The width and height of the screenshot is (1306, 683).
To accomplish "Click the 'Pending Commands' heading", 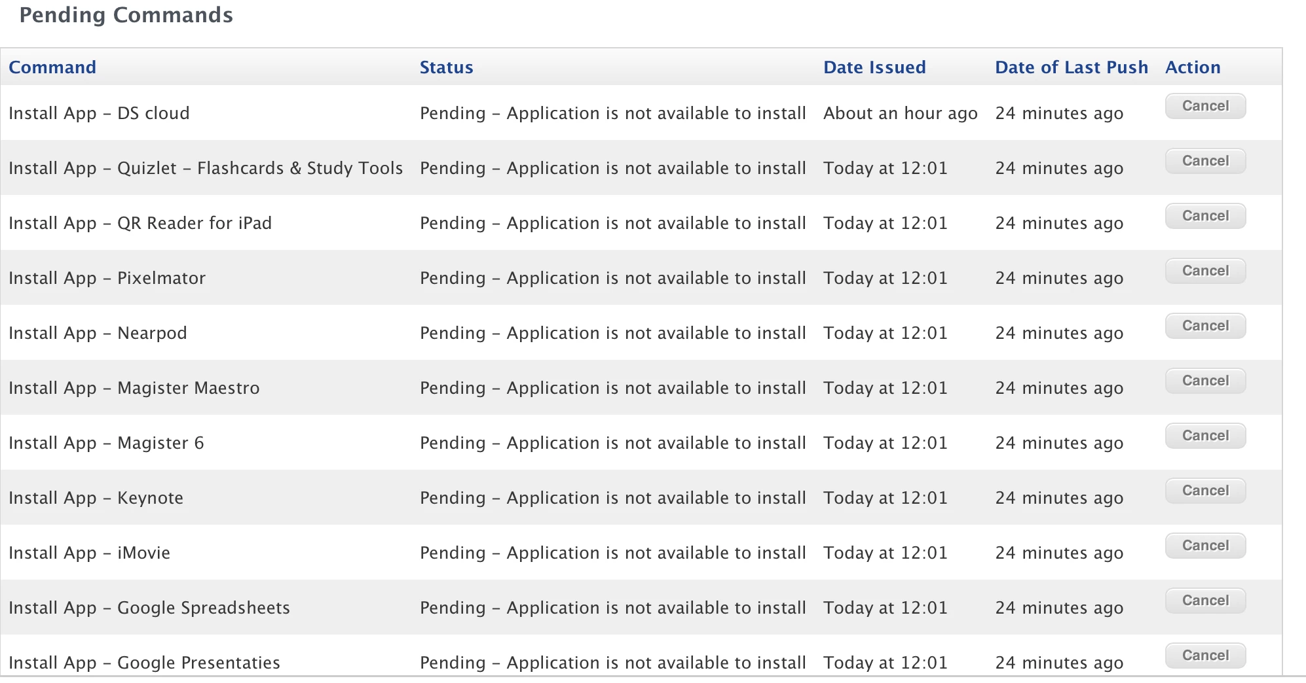I will tap(126, 15).
